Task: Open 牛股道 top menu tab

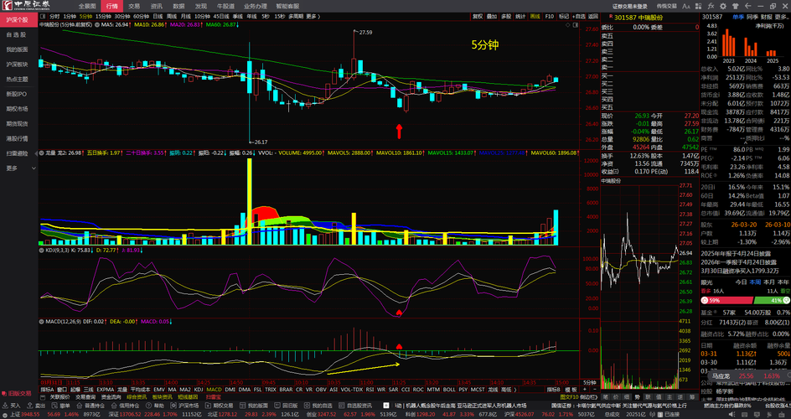Action: 225,6
